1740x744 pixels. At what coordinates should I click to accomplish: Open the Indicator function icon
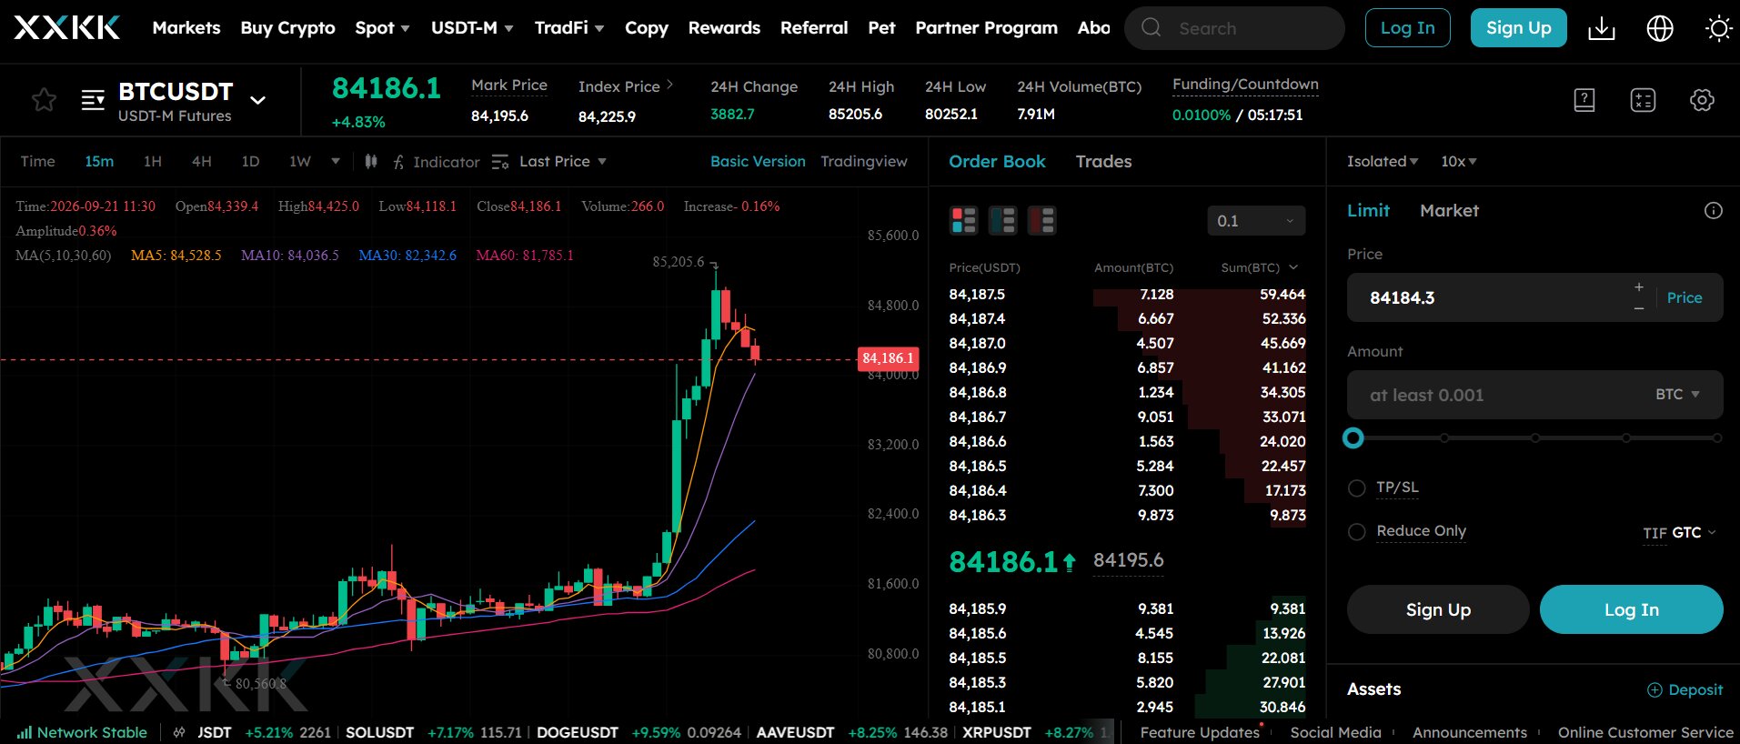point(398,162)
